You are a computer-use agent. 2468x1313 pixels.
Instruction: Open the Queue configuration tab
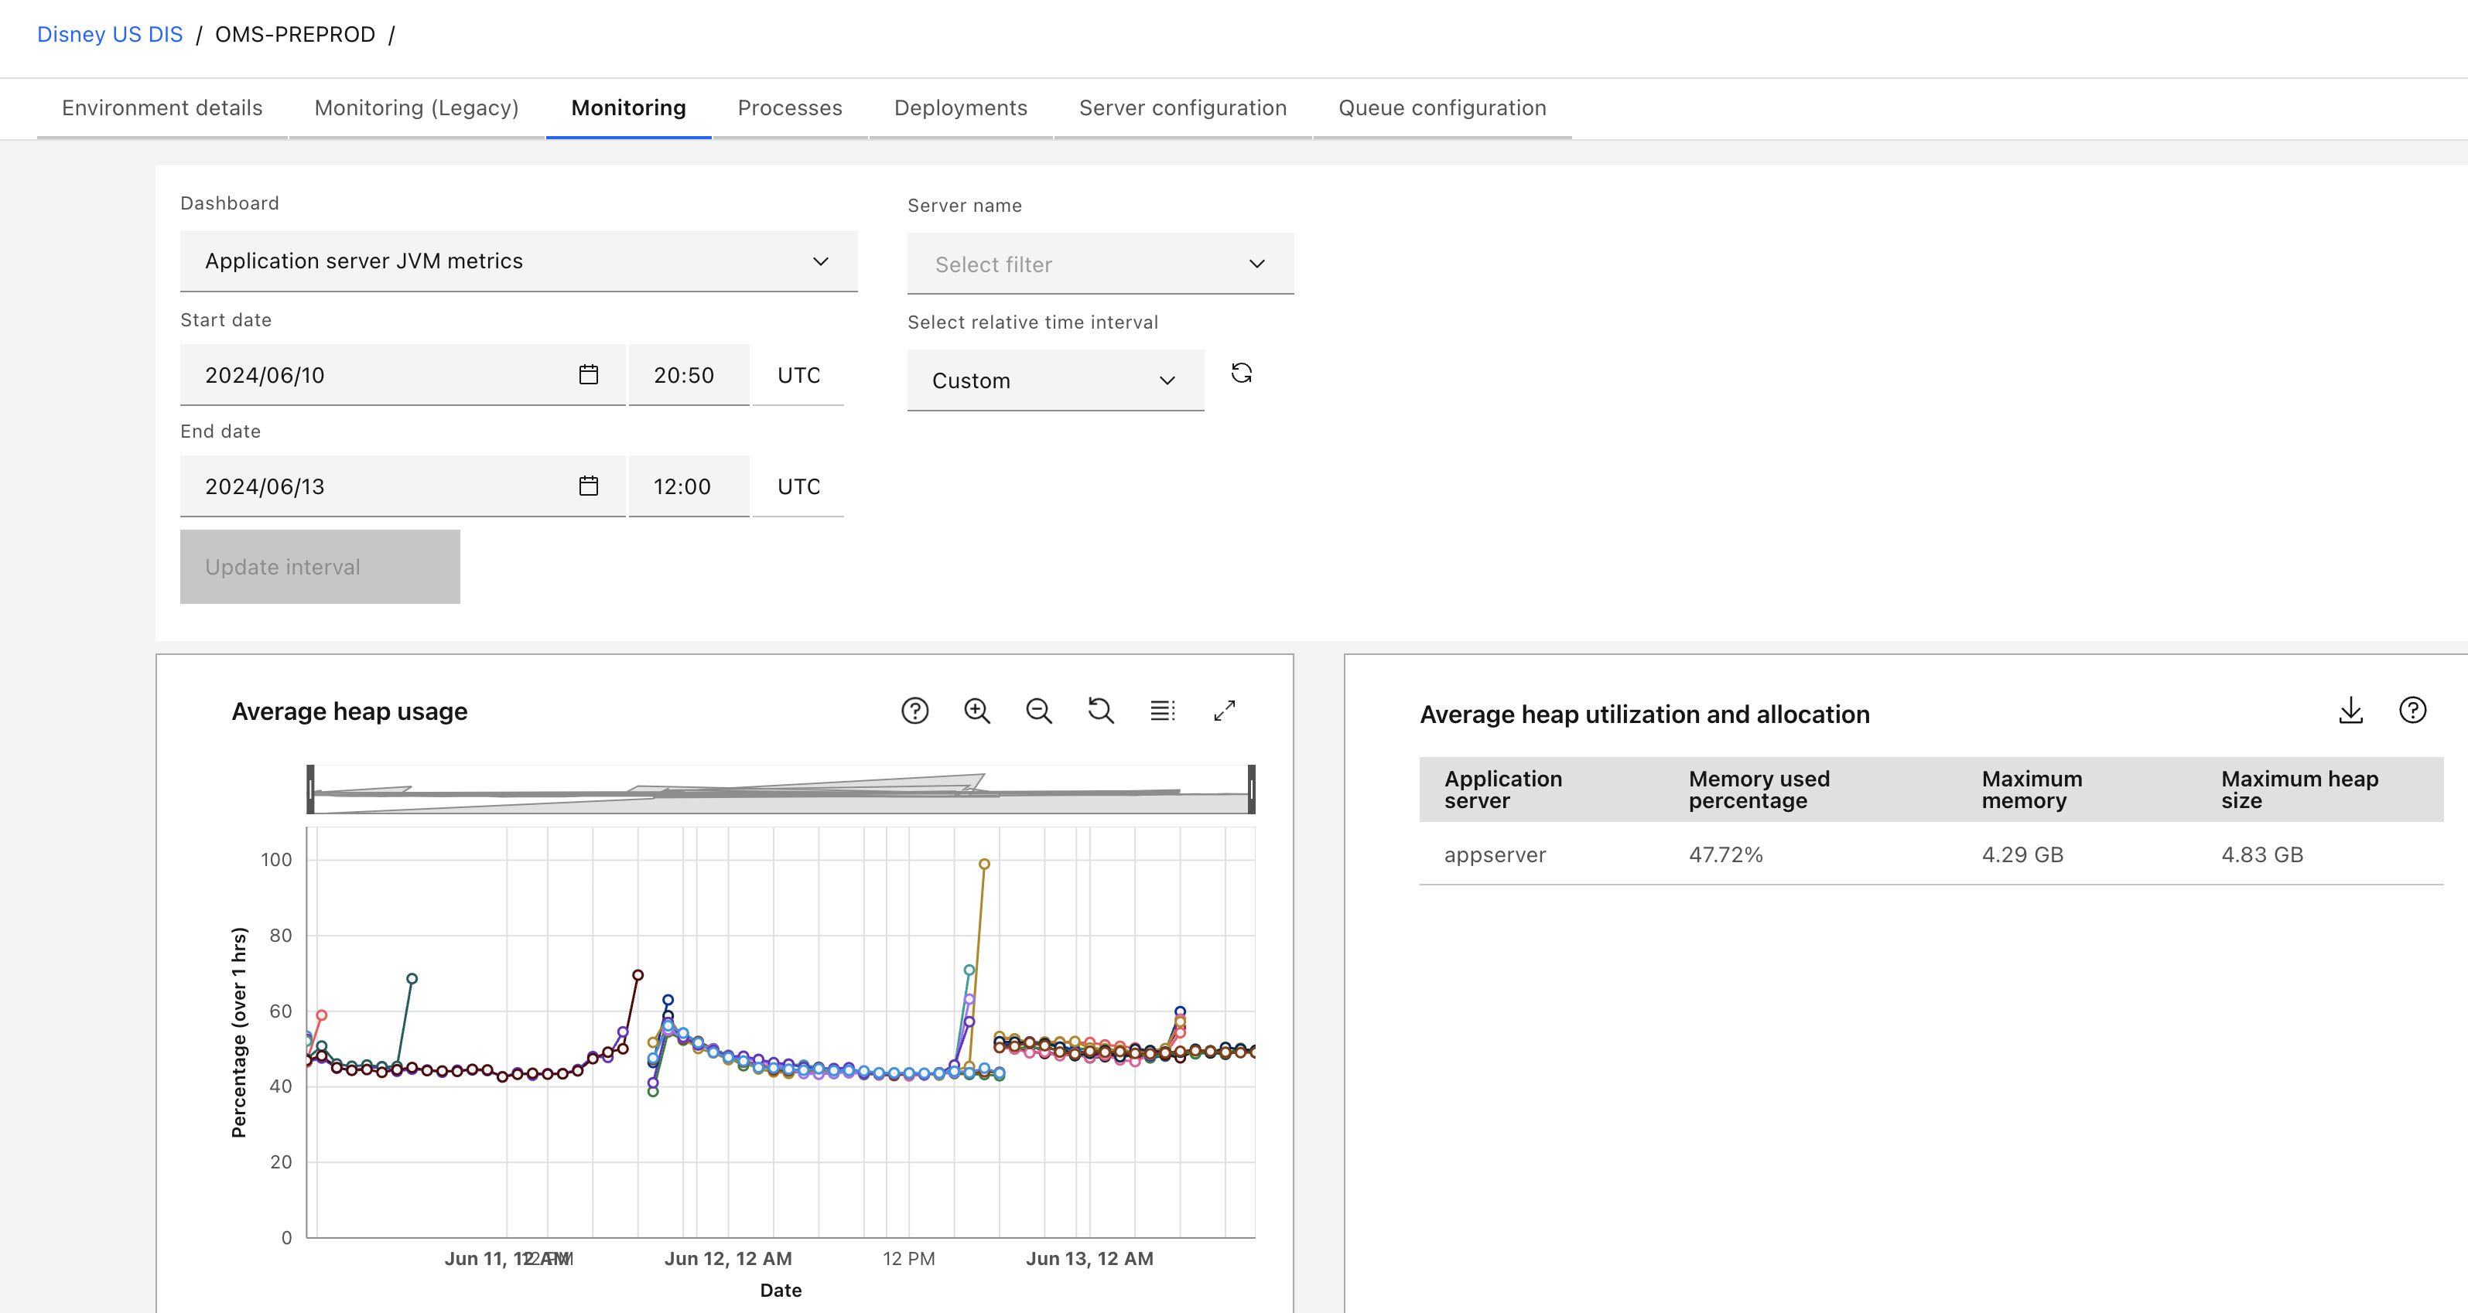pyautogui.click(x=1441, y=108)
